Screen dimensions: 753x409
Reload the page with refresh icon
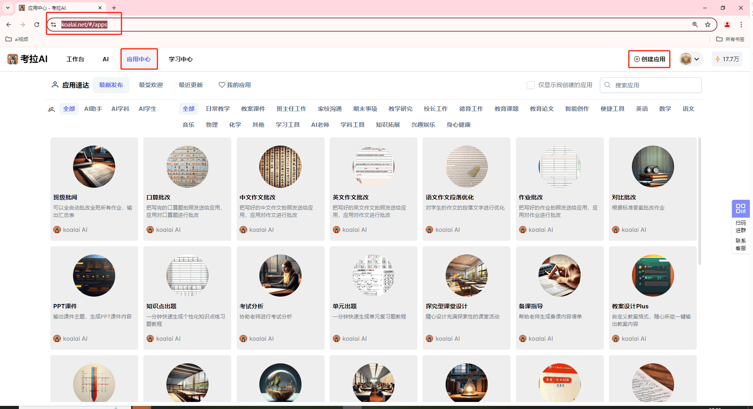(37, 25)
